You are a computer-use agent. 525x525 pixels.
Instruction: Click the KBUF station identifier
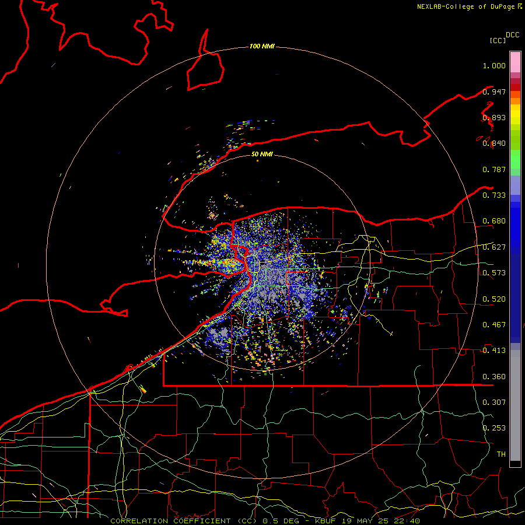click(x=327, y=521)
